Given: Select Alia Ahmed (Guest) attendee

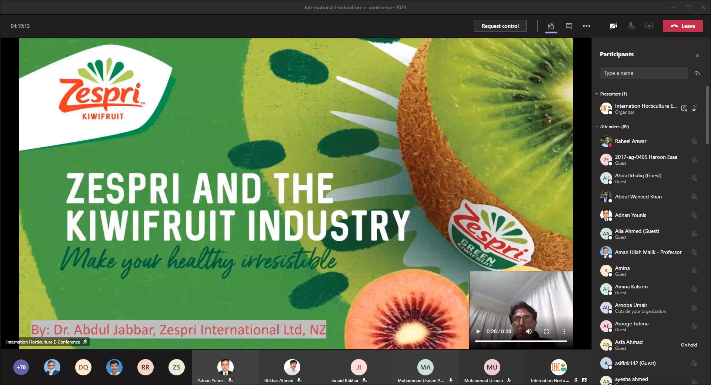Looking at the screenshot, I should click(649, 234).
